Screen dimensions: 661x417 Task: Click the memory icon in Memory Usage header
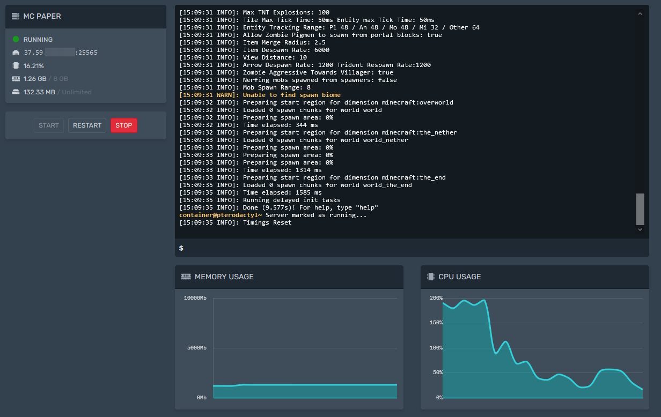186,277
